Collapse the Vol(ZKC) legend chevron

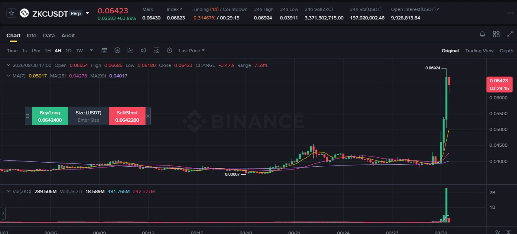tap(9, 191)
